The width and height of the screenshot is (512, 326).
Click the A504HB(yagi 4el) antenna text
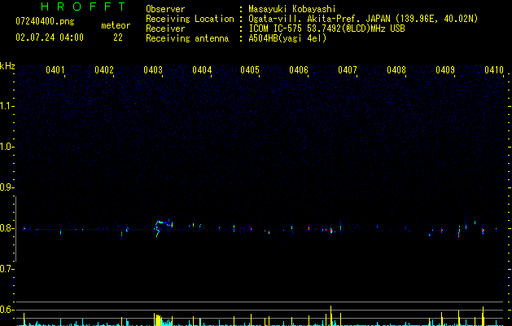click(x=287, y=38)
